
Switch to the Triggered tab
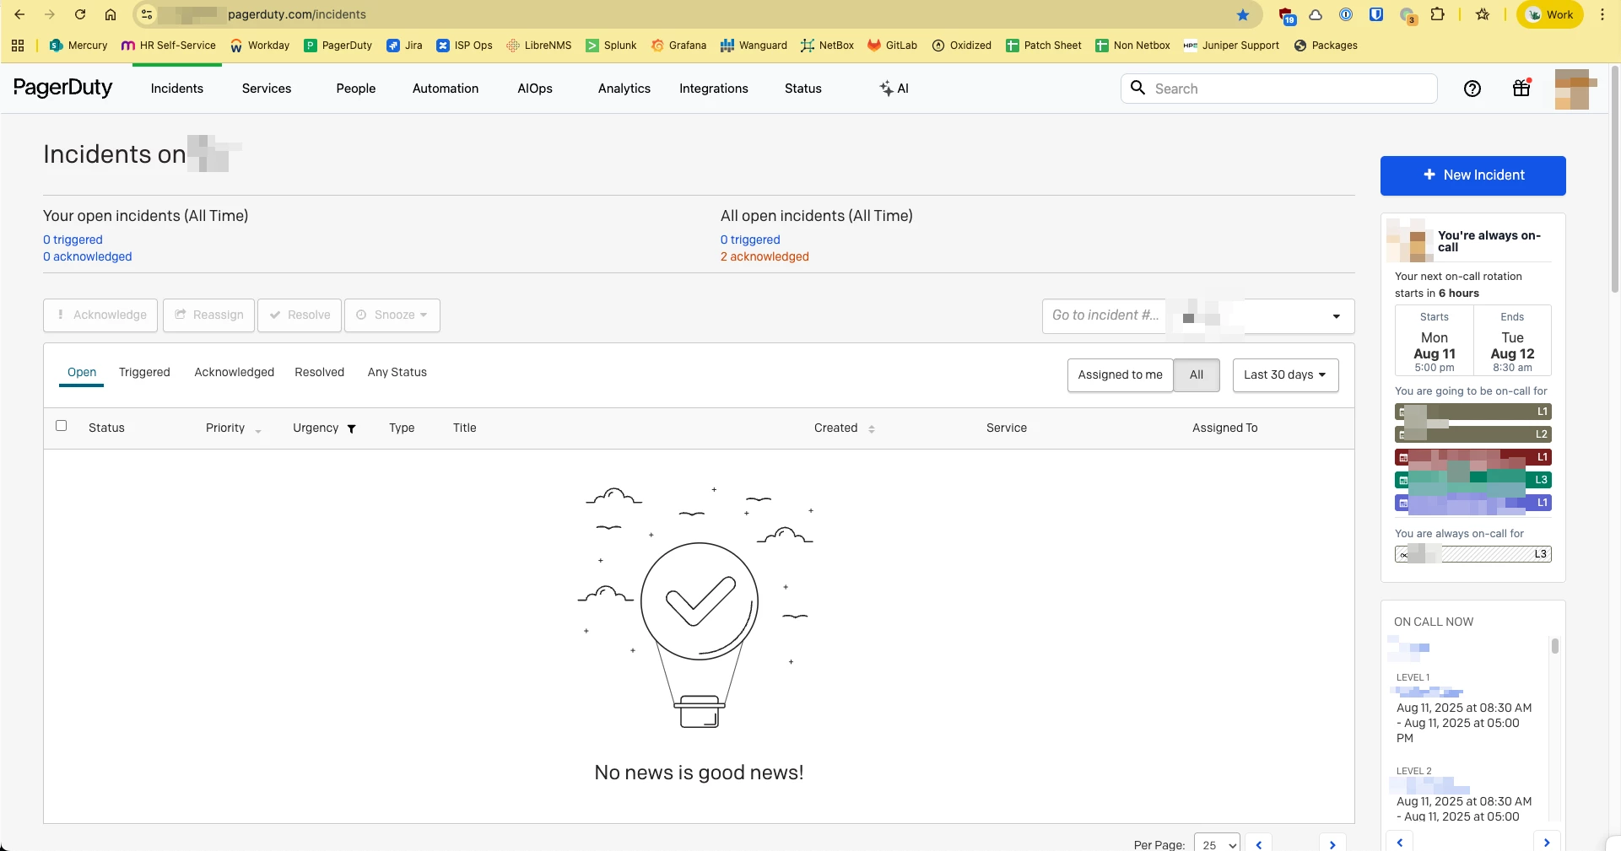click(x=144, y=372)
